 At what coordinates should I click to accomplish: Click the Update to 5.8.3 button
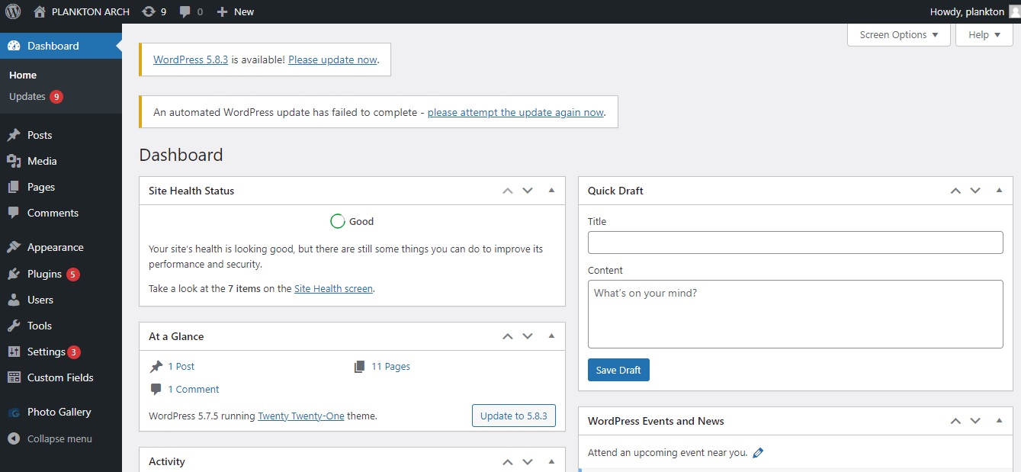coord(514,416)
